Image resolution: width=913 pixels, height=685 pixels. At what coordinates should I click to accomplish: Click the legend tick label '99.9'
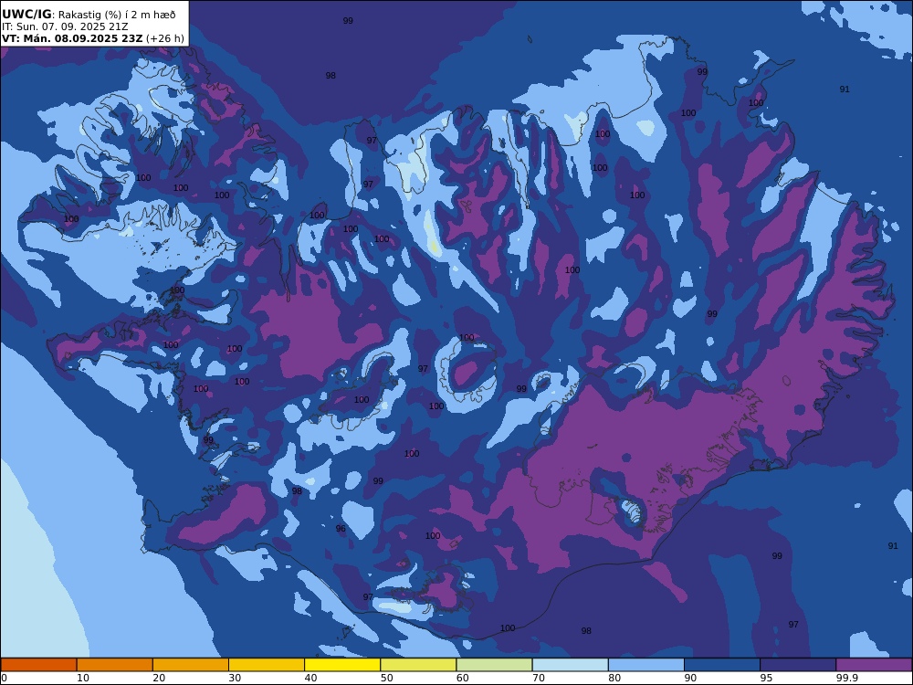coord(847,678)
